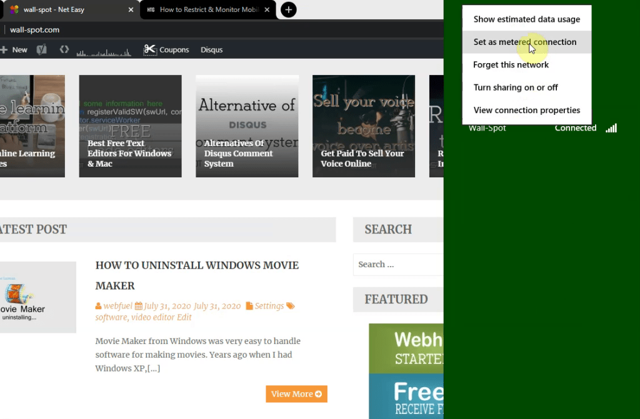Click the Webhost Starter featured banner
640x419 pixels.
pyautogui.click(x=406, y=349)
